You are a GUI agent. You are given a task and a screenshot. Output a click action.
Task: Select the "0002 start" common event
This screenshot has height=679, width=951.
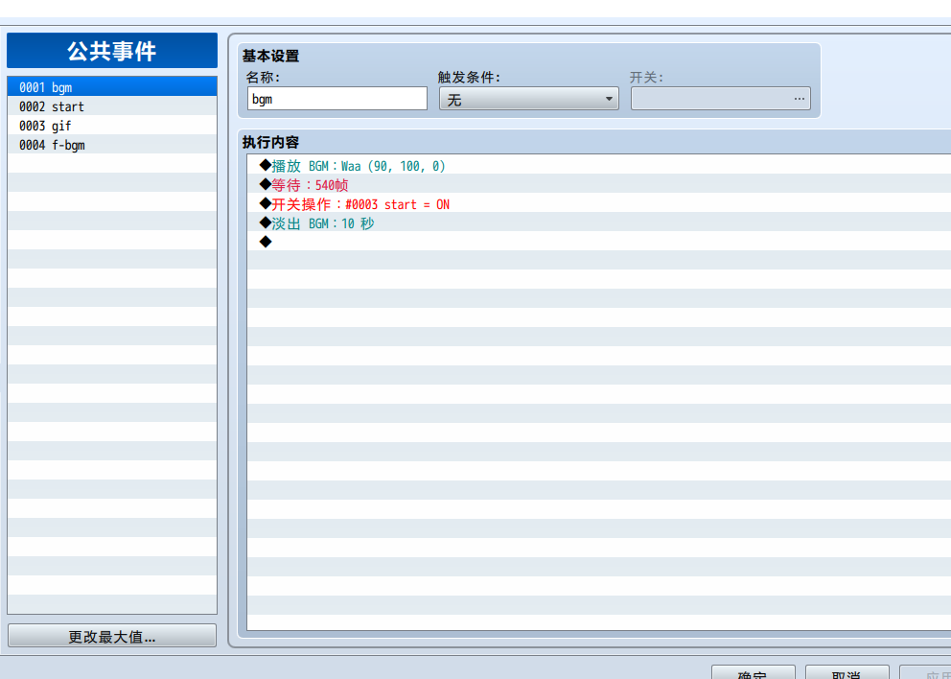112,106
